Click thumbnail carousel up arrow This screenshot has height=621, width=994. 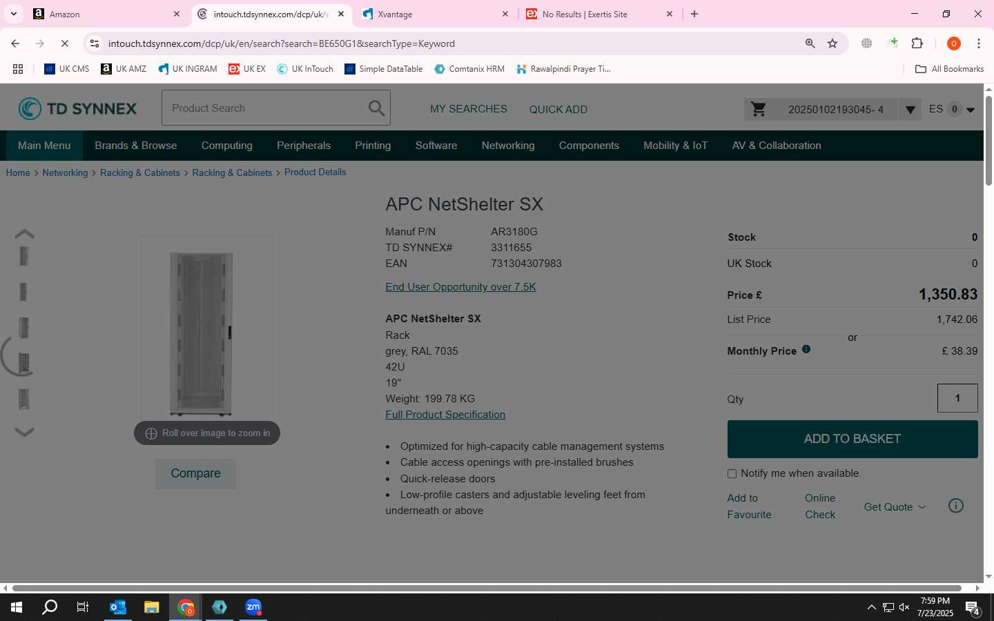pos(24,234)
